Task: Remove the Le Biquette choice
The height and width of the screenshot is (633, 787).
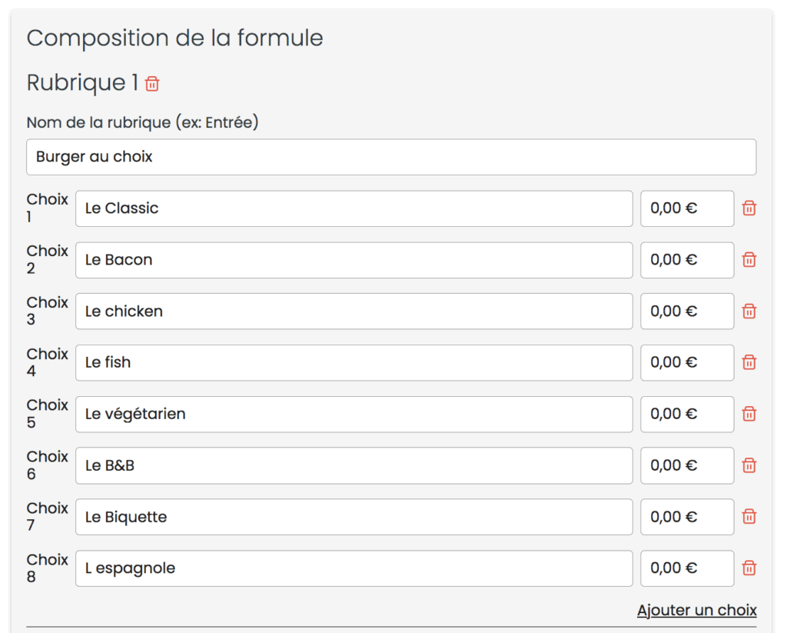Action: (x=749, y=516)
